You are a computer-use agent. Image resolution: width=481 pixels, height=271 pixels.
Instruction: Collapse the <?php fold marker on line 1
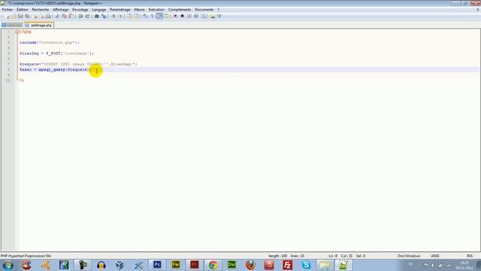[17, 32]
